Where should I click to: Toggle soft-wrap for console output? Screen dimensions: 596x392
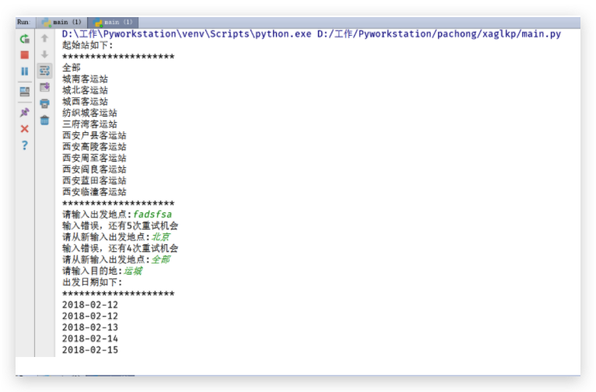[44, 71]
